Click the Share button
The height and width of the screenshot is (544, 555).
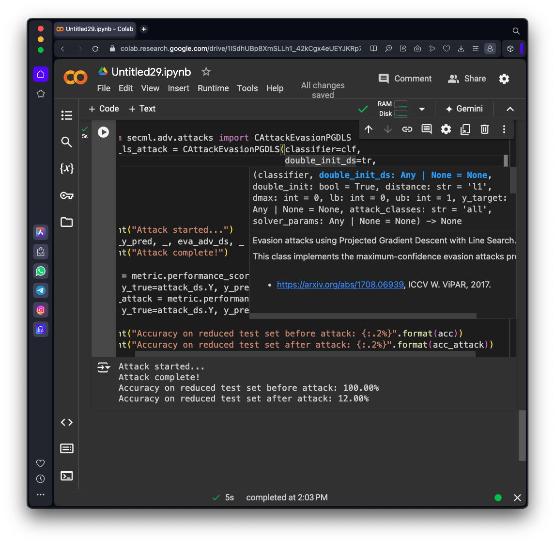pos(467,79)
